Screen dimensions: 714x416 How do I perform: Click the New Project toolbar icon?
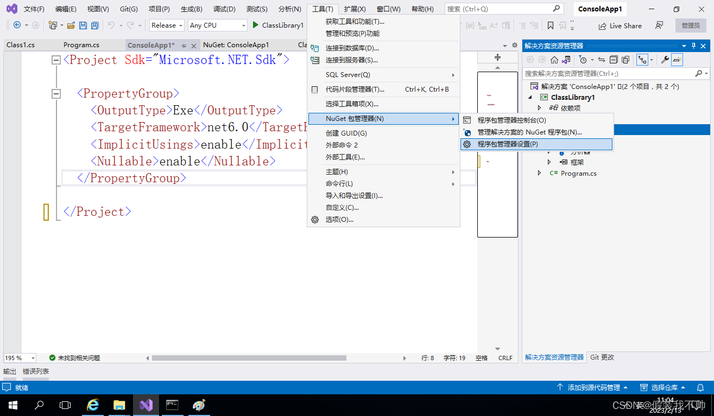(53, 25)
